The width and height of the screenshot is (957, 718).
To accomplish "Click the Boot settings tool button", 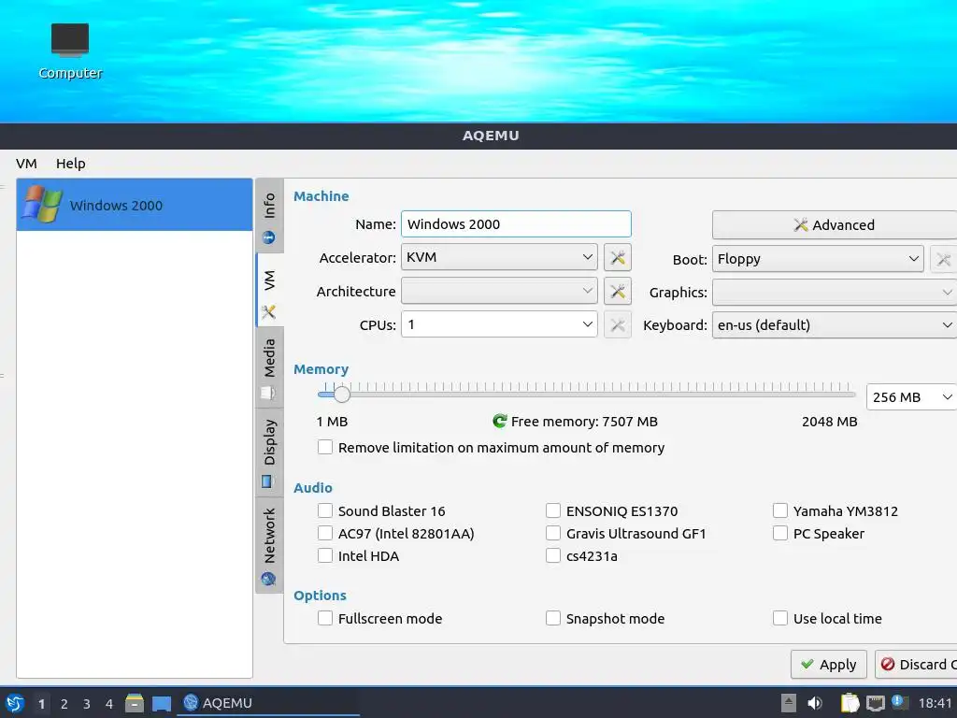I will pyautogui.click(x=944, y=259).
